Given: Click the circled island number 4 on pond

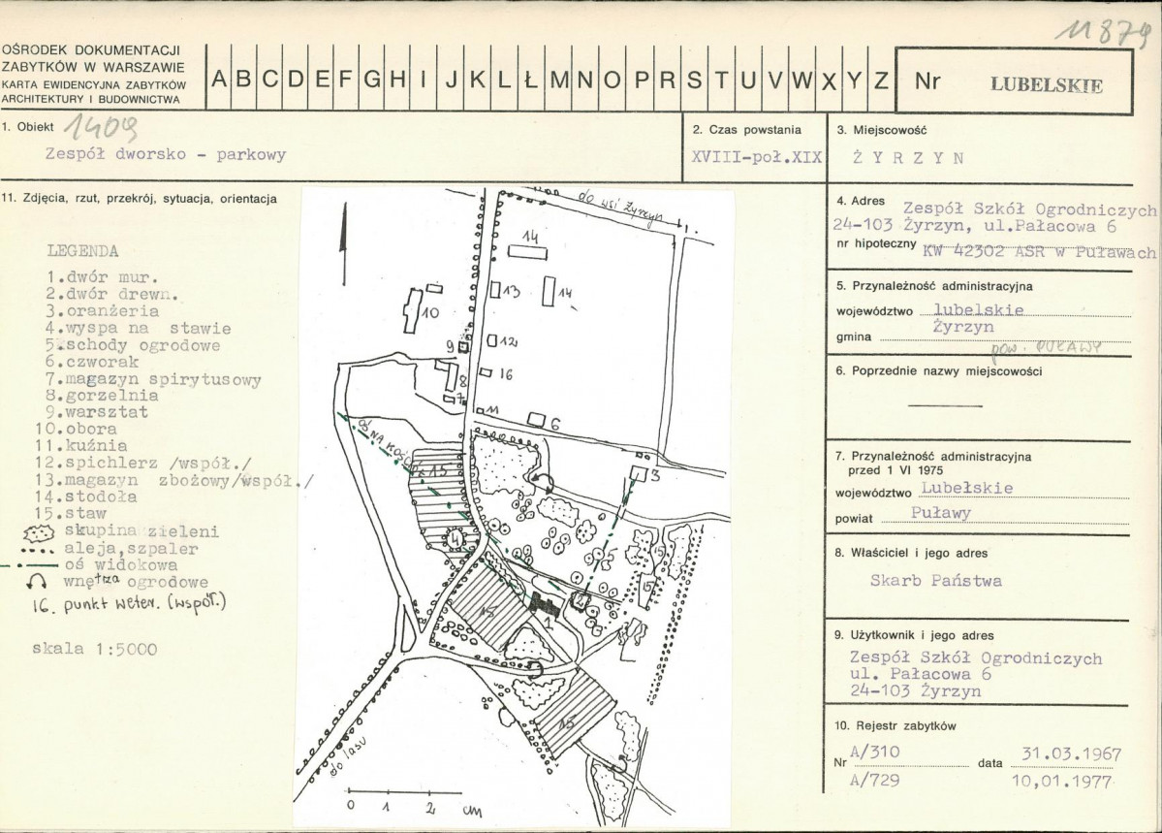Looking at the screenshot, I should (x=455, y=538).
